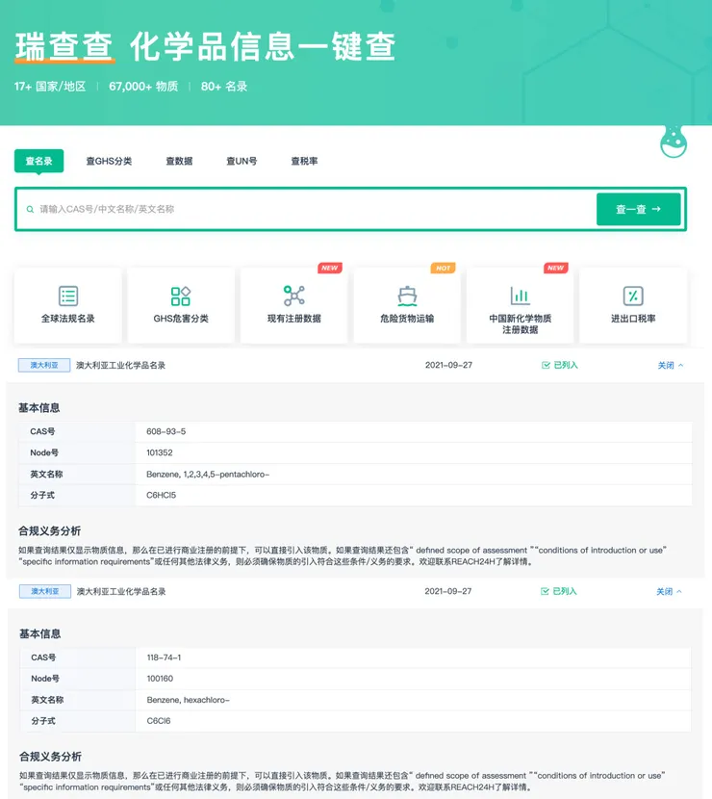
Task: Click the 17+ 国家/地区 statistic
Action: [x=50, y=86]
